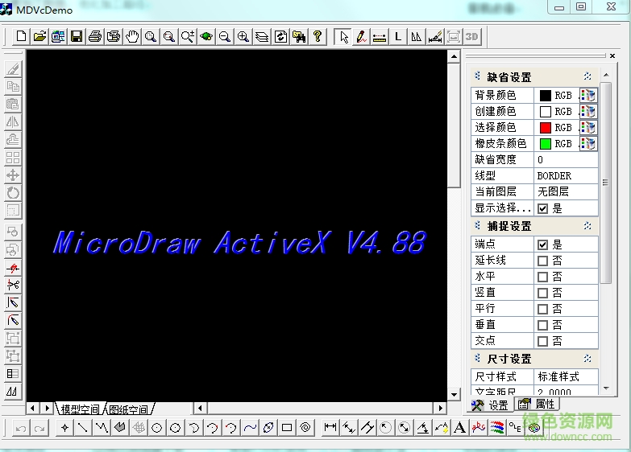Collapse the 捕捉设置 section

pos(587,226)
